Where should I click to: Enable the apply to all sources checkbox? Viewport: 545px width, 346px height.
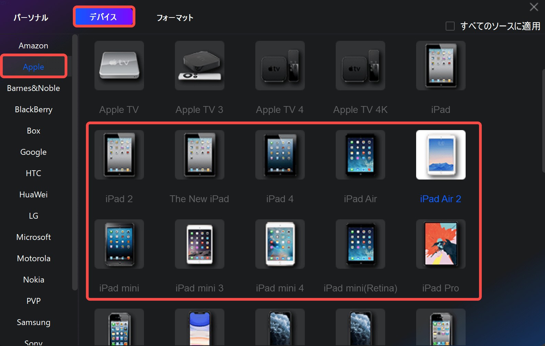coord(450,26)
